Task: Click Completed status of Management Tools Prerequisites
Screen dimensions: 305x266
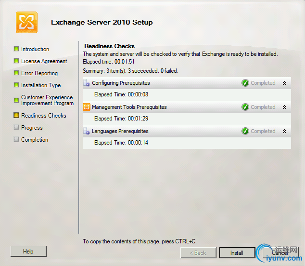Action: (x=263, y=107)
